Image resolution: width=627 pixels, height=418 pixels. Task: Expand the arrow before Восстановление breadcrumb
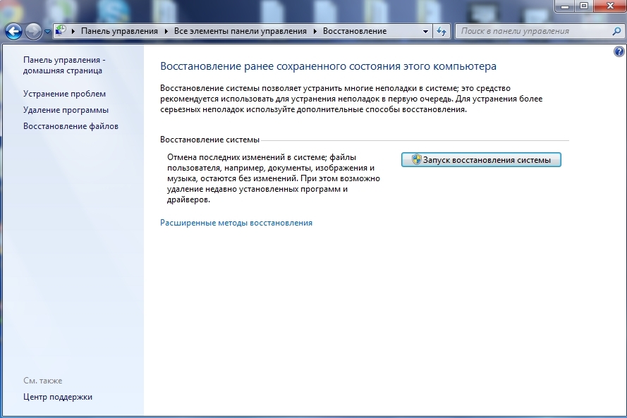point(315,31)
